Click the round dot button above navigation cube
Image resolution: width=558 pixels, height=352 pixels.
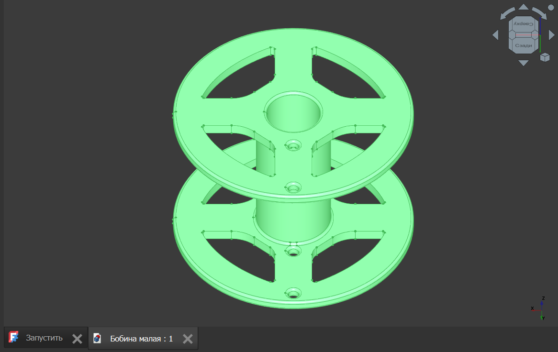(x=551, y=8)
